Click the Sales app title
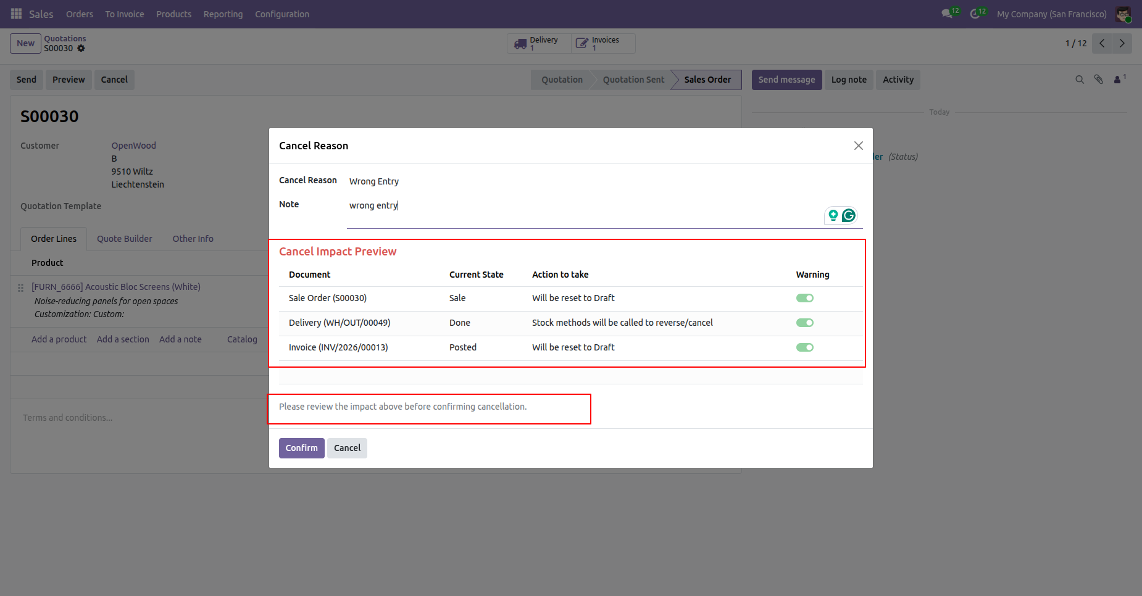This screenshot has width=1142, height=596. point(41,14)
